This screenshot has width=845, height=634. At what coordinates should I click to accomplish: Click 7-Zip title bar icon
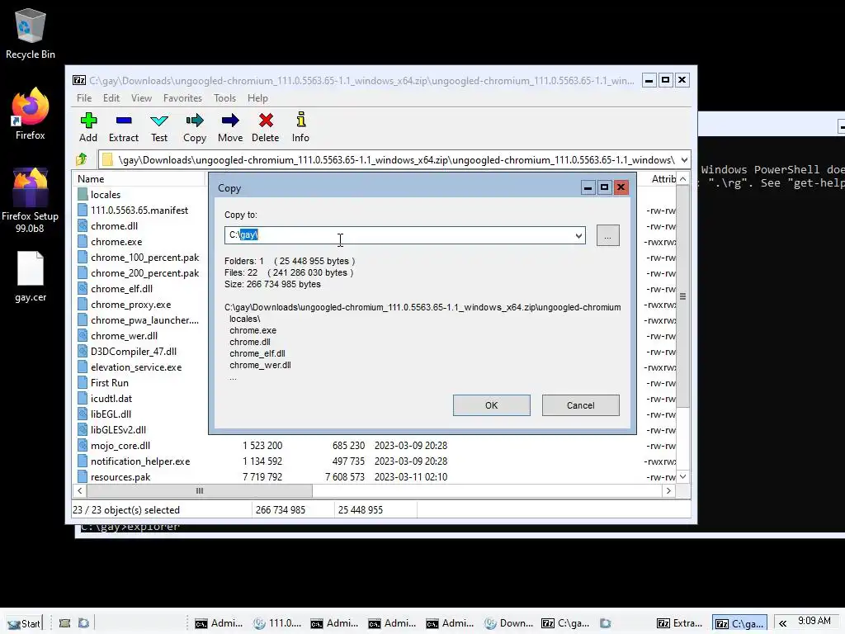(79, 80)
